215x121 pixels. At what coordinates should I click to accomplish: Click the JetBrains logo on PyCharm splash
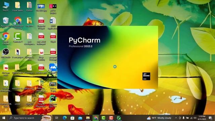[146, 76]
